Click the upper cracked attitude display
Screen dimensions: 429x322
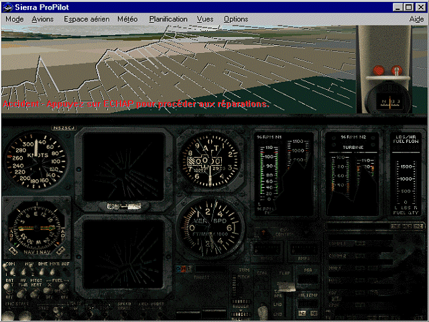123,167
